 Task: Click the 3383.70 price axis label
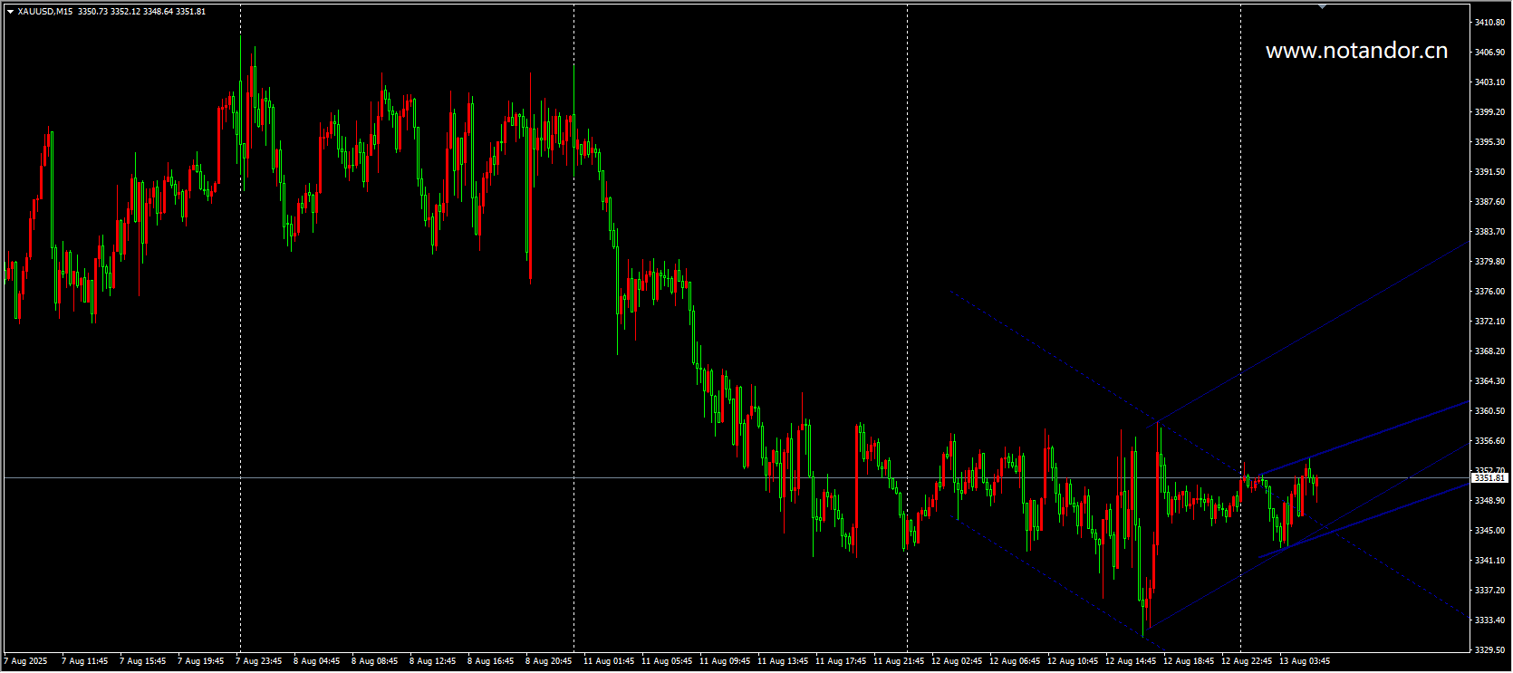[1489, 232]
